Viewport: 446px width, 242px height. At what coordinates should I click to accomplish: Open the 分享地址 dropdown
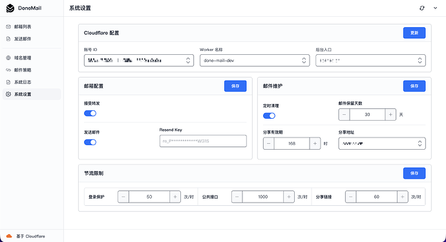(382, 144)
